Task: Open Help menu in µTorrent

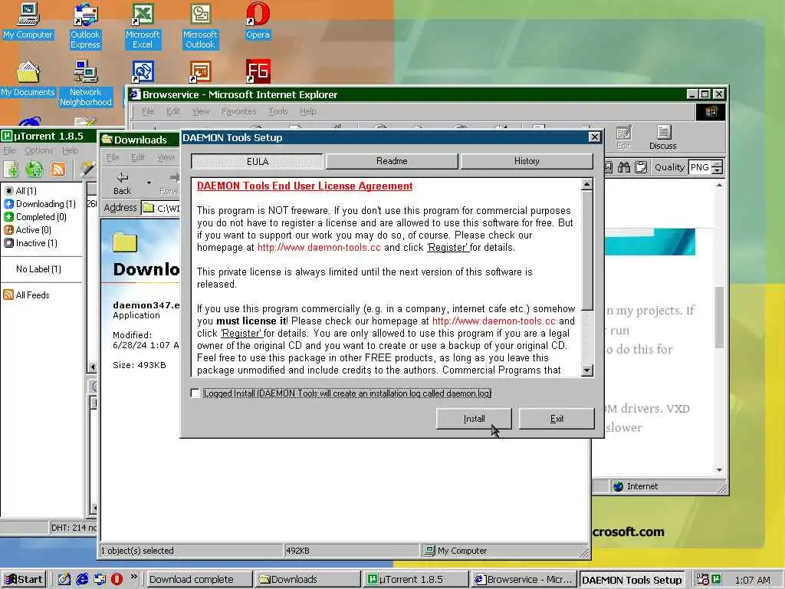Action: (70, 150)
